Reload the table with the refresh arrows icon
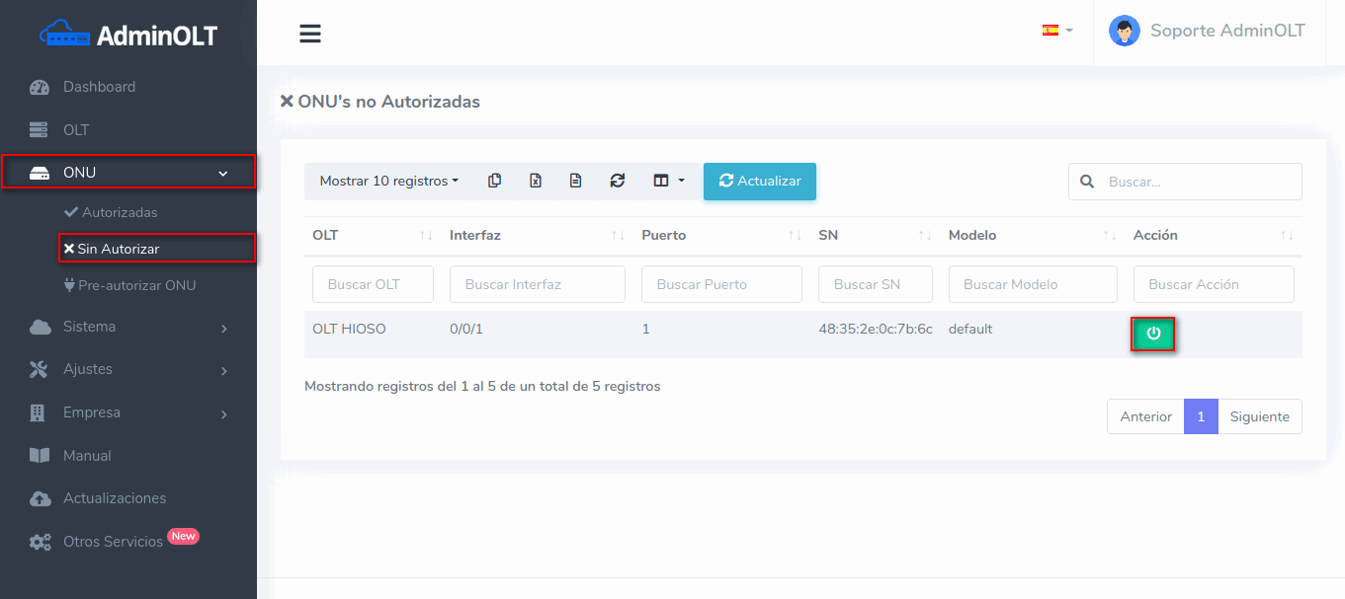Viewport: 1345px width, 599px height. (618, 181)
